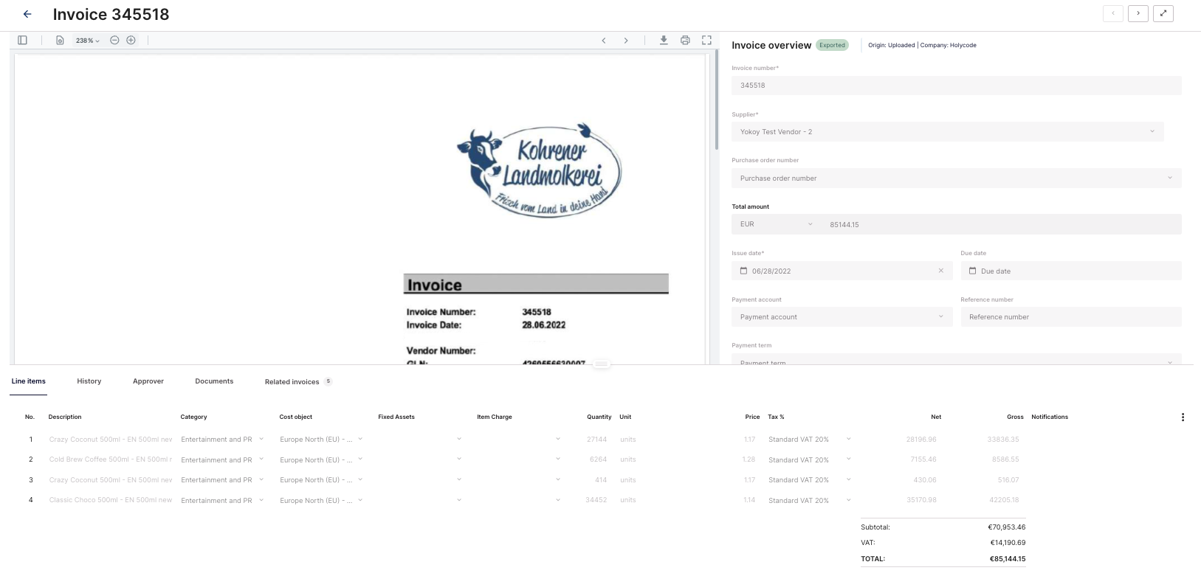The height and width of the screenshot is (576, 1201).
Task: Zoom out the PDF with the minus icon
Action: click(x=114, y=41)
